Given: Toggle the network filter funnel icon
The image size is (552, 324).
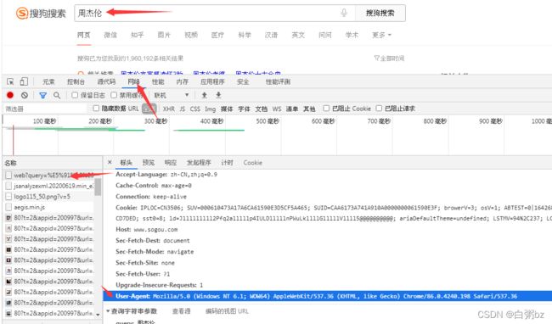Looking at the screenshot, I should pos(43,95).
